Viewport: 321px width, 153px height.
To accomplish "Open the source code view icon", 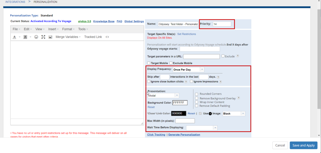I will (107, 37).
